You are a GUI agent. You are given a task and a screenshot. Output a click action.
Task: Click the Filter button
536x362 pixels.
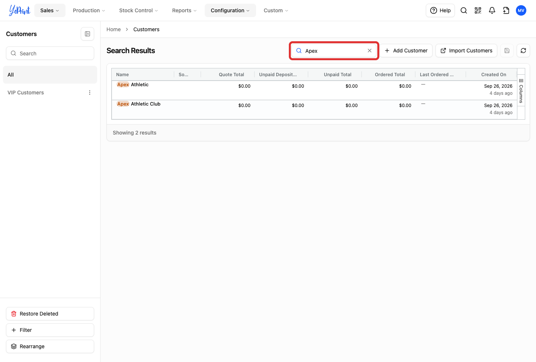[x=50, y=330]
